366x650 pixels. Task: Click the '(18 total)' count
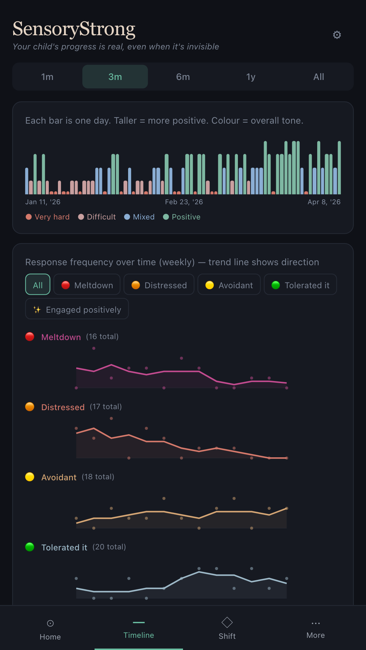[98, 477]
